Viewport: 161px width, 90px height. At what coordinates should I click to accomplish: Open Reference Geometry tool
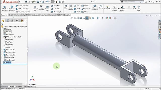(x=95, y=7)
